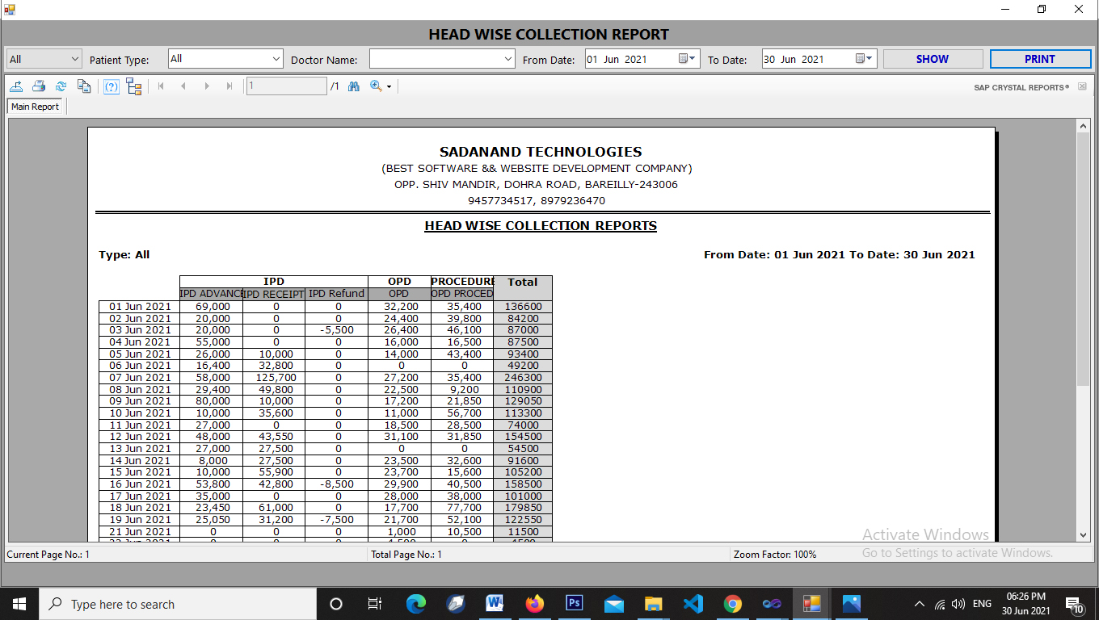The image size is (1099, 620).
Task: Toggle the Group Tree icon
Action: [x=134, y=86]
